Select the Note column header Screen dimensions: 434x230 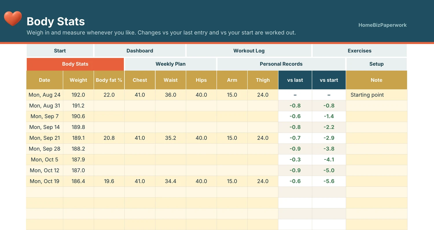[x=376, y=80]
